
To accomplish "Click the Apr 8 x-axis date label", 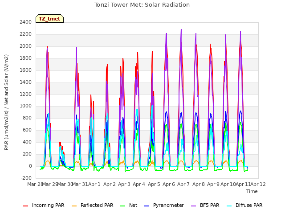I will coord(199,184).
